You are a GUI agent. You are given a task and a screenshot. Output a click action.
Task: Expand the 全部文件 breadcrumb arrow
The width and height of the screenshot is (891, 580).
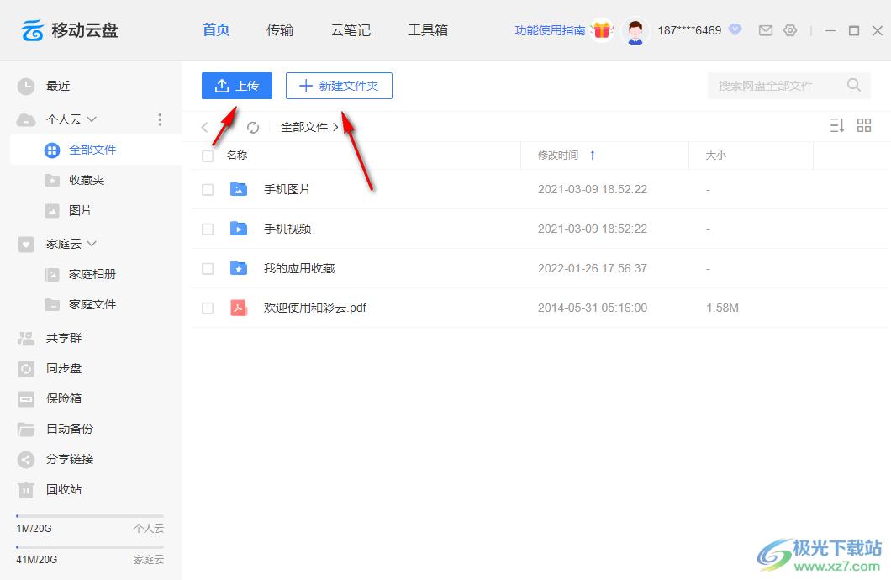[x=335, y=128]
